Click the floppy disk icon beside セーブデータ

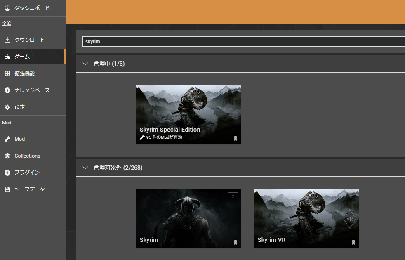7,189
